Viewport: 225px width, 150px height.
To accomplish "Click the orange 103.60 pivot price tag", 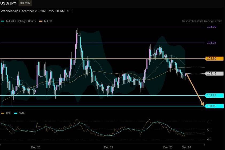I will 214,58.
